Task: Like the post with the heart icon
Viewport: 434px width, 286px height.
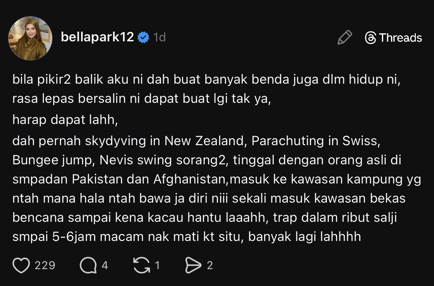Action: pos(21,265)
